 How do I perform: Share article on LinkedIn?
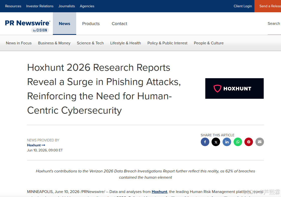coord(227,142)
